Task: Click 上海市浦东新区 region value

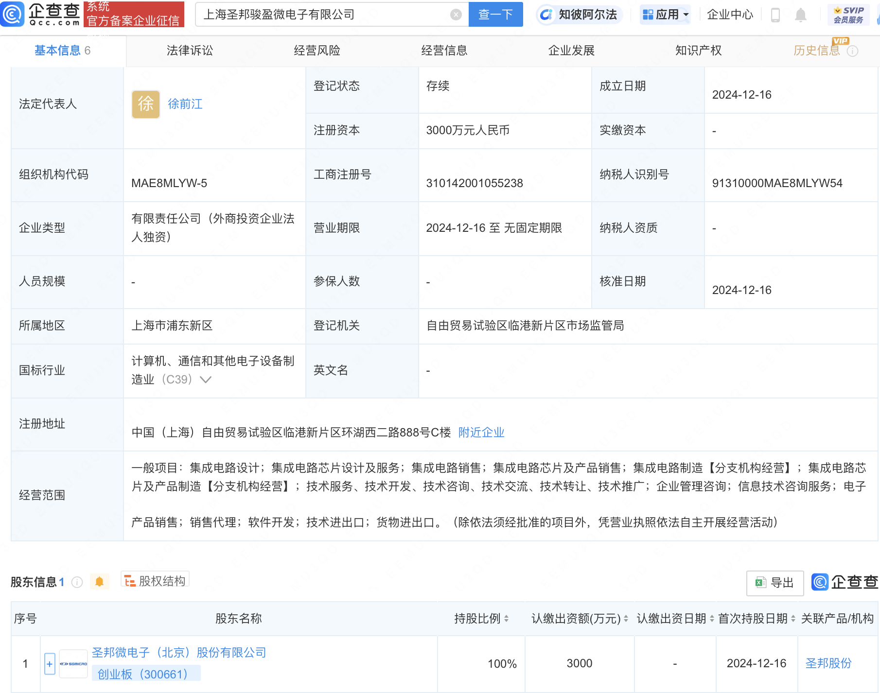Action: [172, 326]
